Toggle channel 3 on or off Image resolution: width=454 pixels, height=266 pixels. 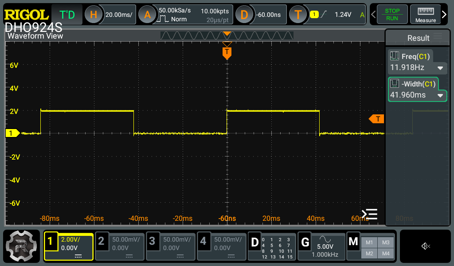(152, 241)
